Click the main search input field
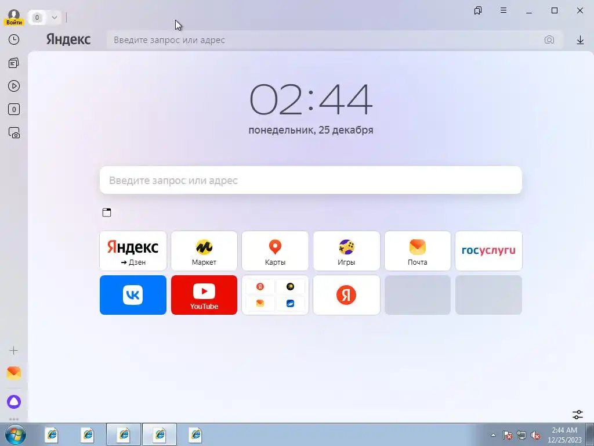 coord(311,180)
